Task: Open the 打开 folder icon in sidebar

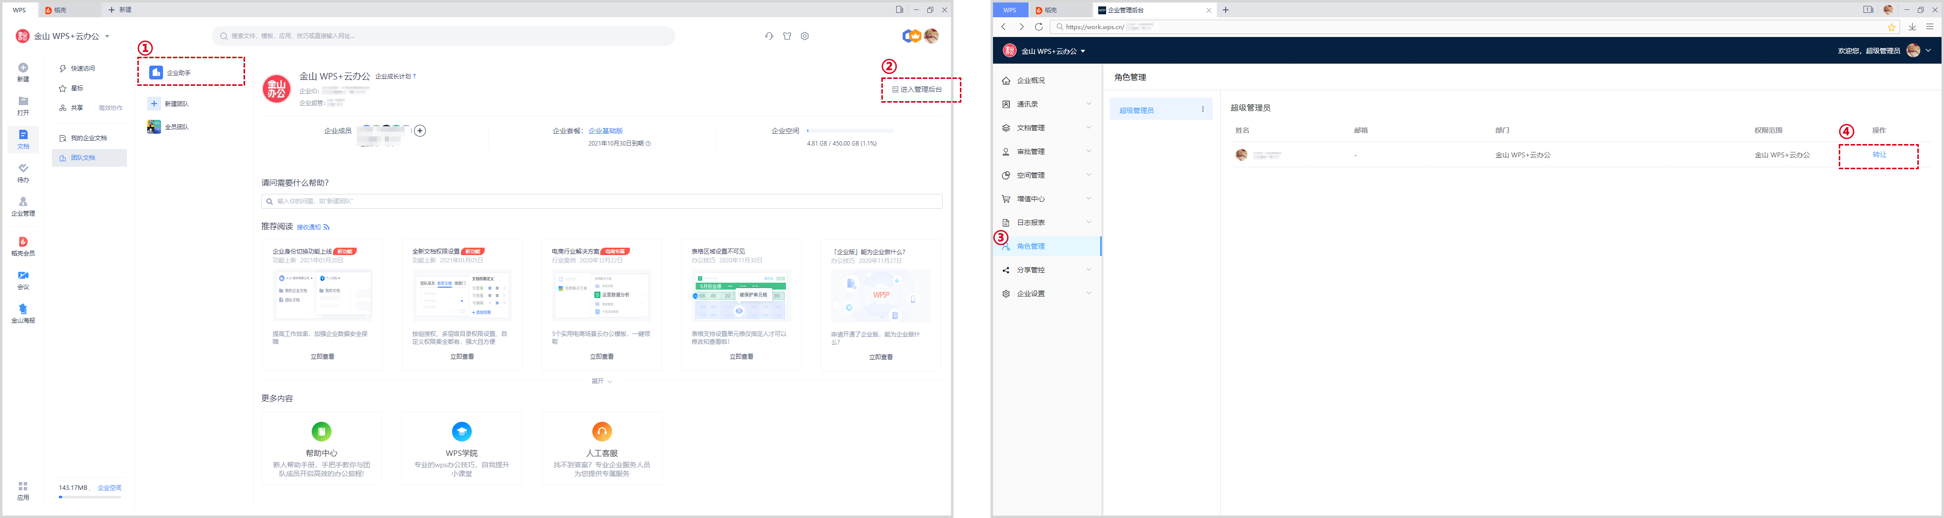Action: point(23,101)
